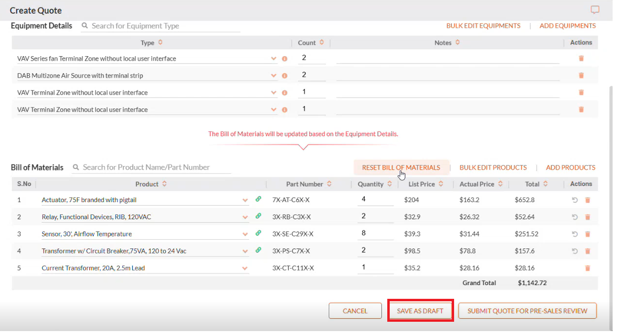Delete the Relay product row
This screenshot has height=333, width=617.
point(587,217)
